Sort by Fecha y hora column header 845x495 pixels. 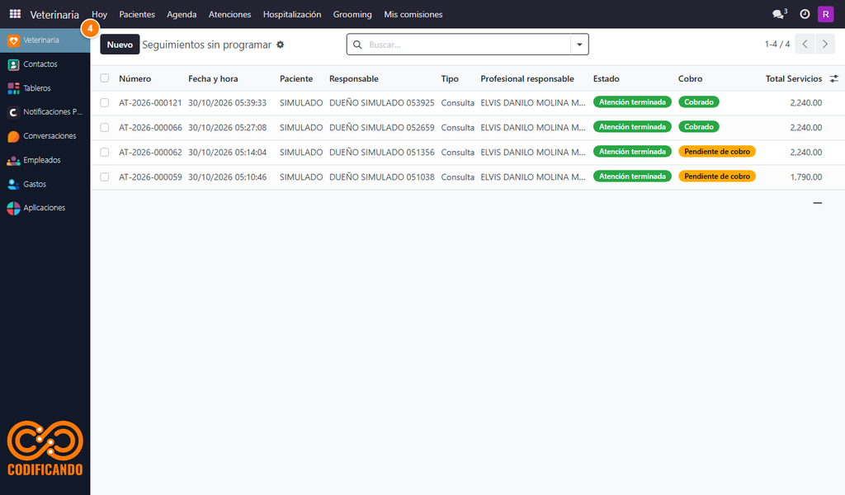click(214, 78)
